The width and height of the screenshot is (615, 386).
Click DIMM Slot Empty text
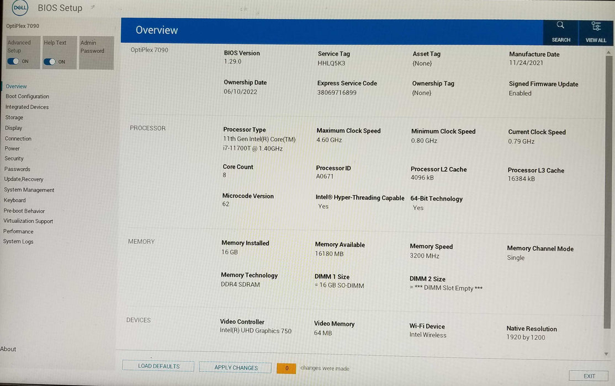click(446, 288)
